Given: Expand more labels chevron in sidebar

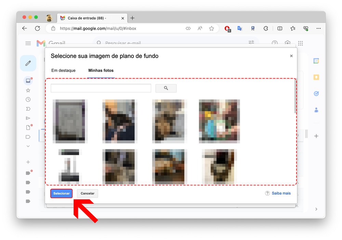Looking at the screenshot, I should tap(28, 146).
